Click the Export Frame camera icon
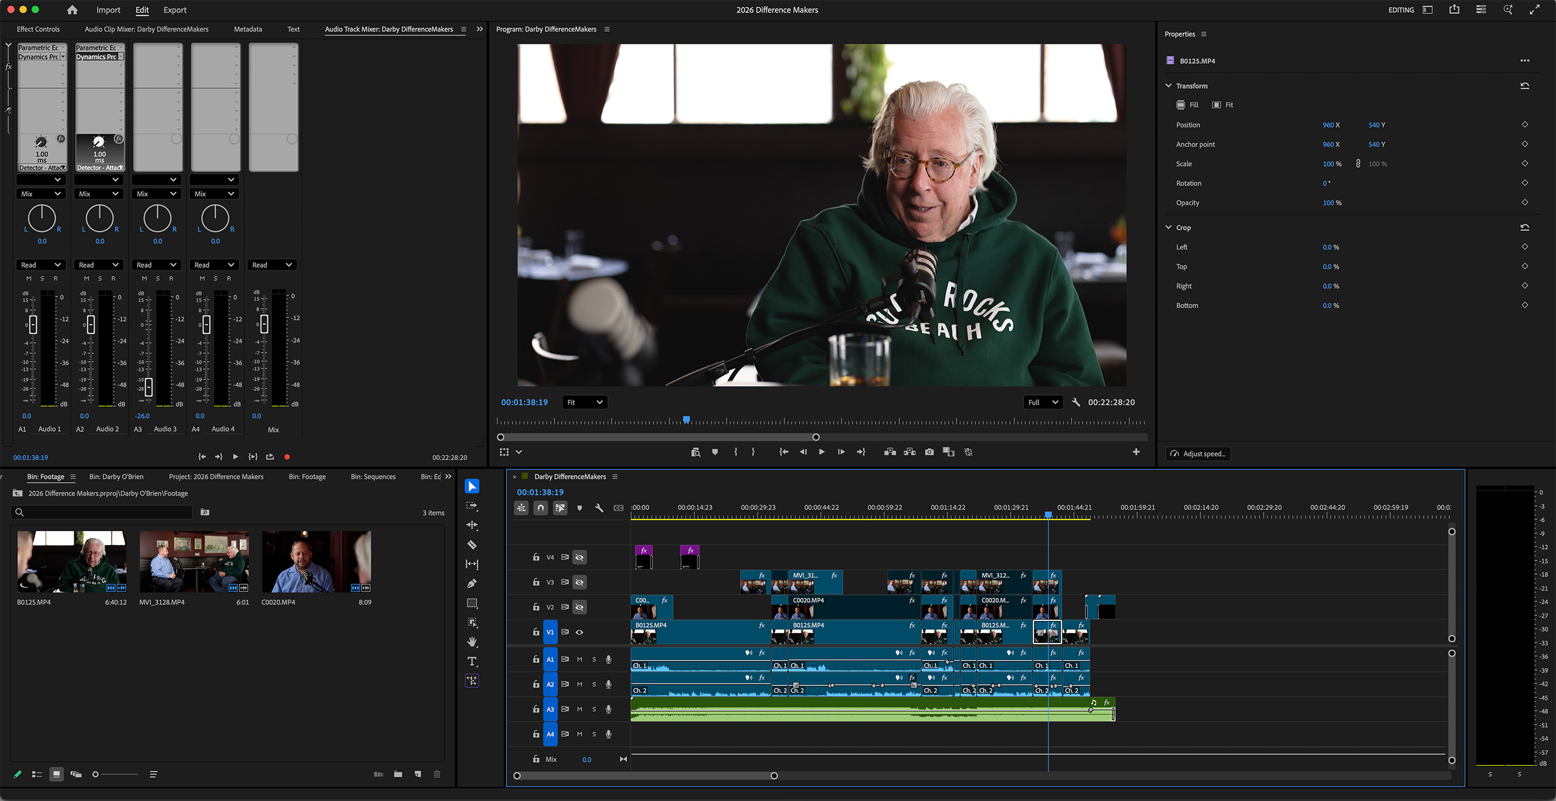1556x801 pixels. [929, 452]
